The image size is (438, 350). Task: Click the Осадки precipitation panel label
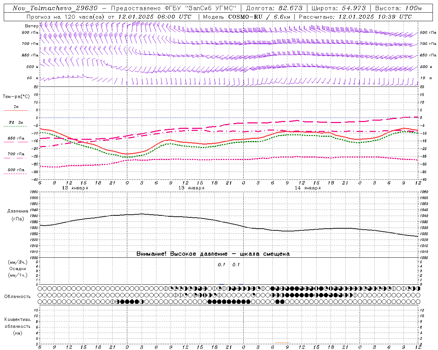pyautogui.click(x=17, y=269)
